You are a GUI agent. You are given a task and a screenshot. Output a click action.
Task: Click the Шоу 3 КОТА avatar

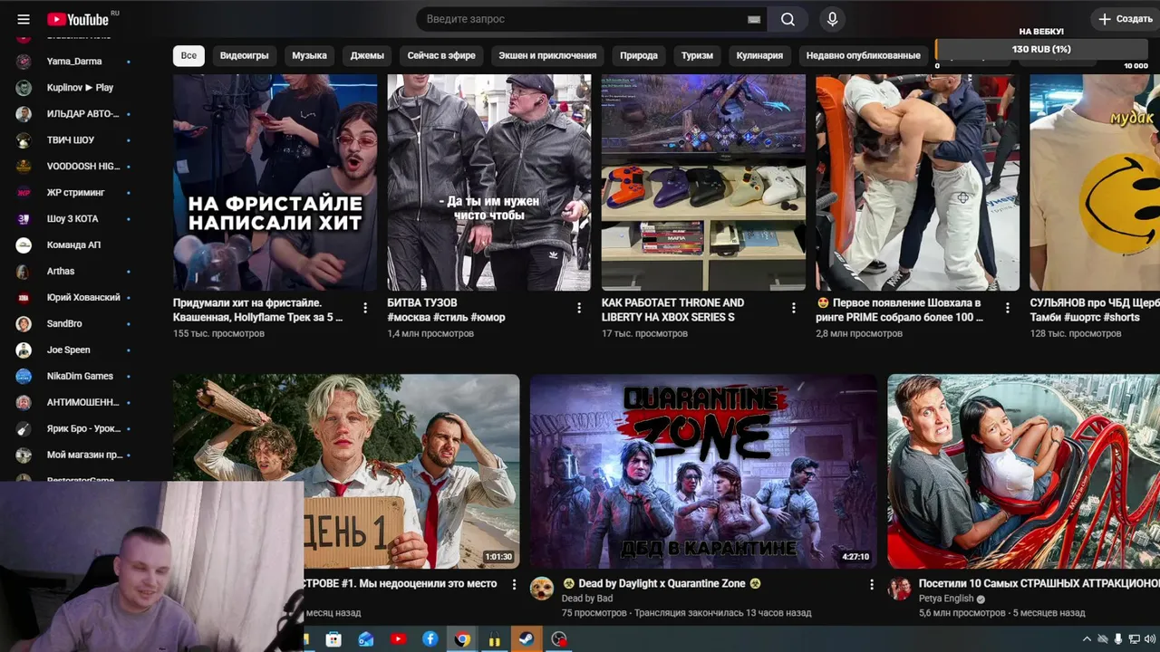(24, 219)
